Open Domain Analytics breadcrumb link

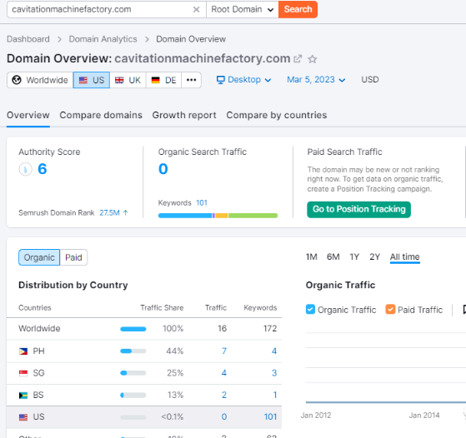click(x=103, y=39)
